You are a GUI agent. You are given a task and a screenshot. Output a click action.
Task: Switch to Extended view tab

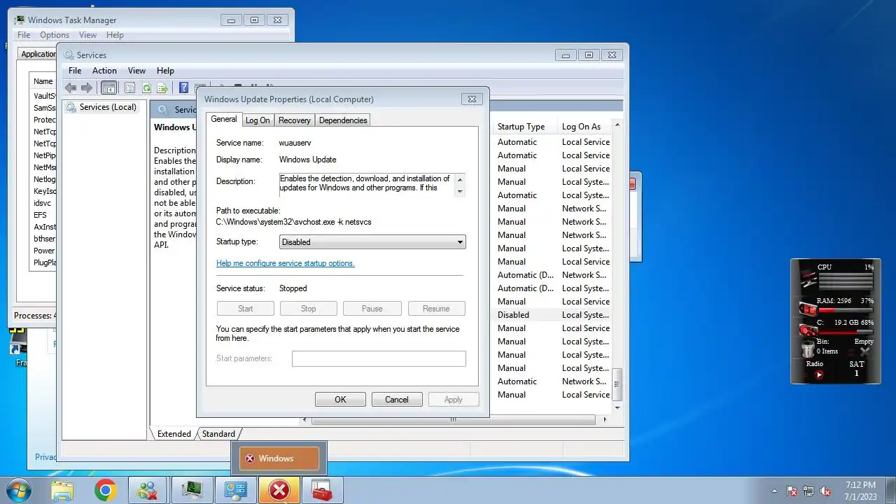tap(174, 434)
